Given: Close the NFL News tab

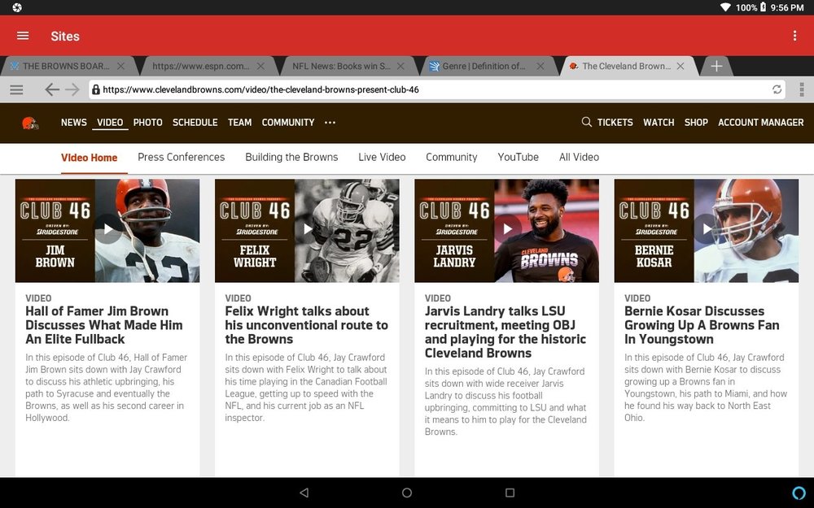Looking at the screenshot, I should point(400,67).
